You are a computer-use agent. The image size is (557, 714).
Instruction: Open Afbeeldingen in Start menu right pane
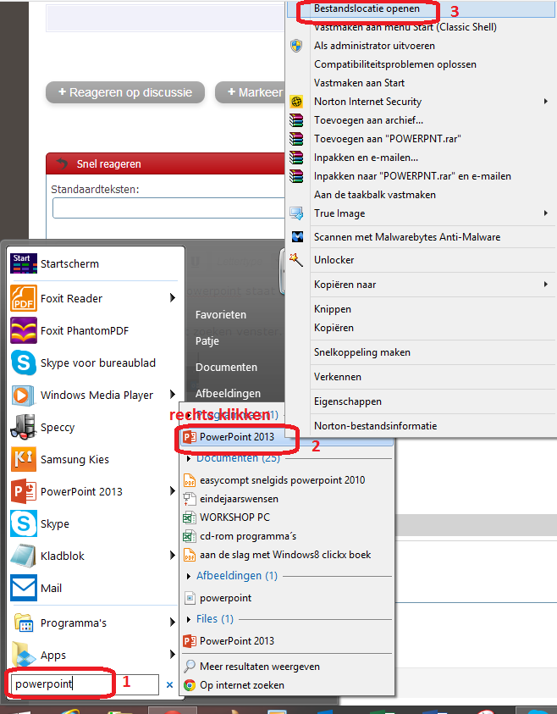(228, 394)
